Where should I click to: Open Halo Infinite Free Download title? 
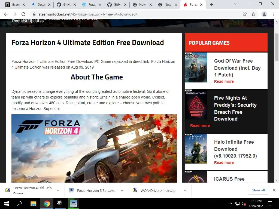[x=235, y=149]
